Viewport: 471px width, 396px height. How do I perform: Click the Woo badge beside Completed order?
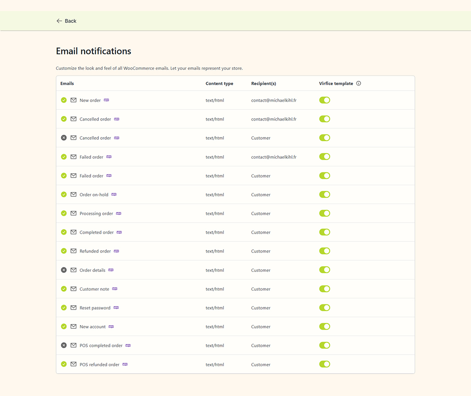(x=119, y=232)
